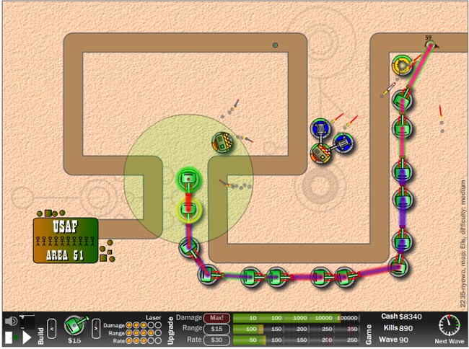Click the enemy labeled 59 on path

click(430, 45)
